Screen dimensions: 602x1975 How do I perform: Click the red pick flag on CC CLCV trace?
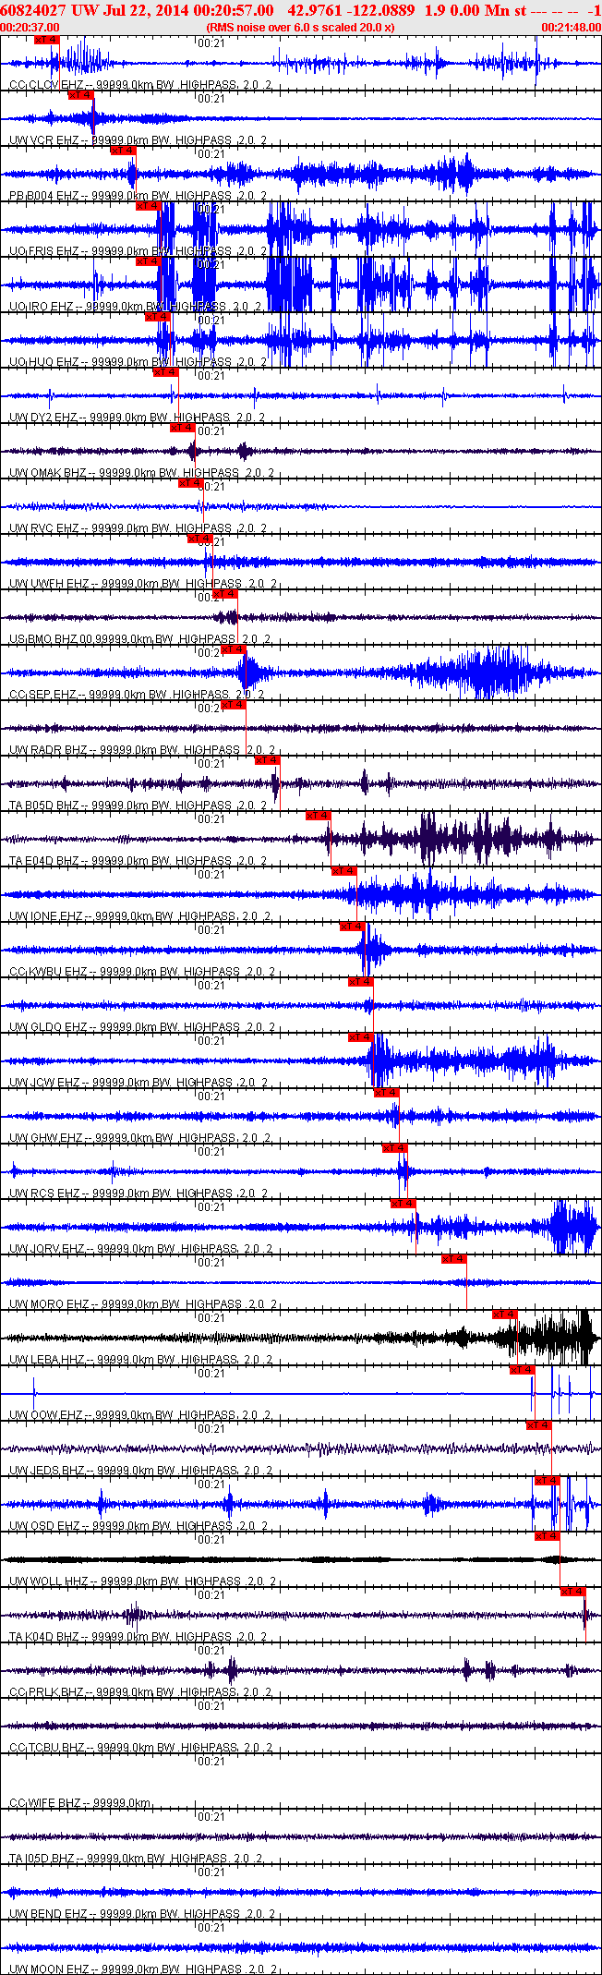pyautogui.click(x=46, y=40)
